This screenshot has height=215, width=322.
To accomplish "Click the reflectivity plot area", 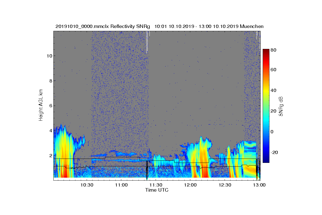I will coord(157,105).
